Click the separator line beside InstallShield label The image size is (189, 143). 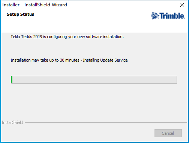pyautogui.click(x=106, y=122)
